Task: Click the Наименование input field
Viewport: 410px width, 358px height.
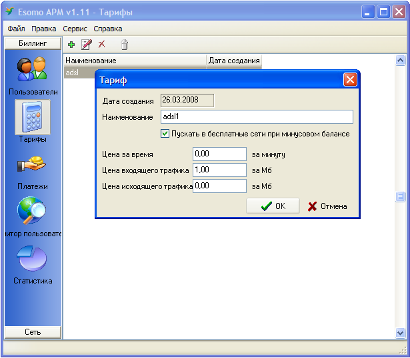Action: click(257, 116)
